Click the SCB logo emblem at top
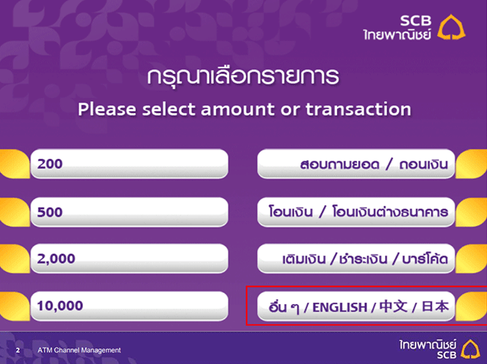The image size is (487, 364). (x=451, y=27)
